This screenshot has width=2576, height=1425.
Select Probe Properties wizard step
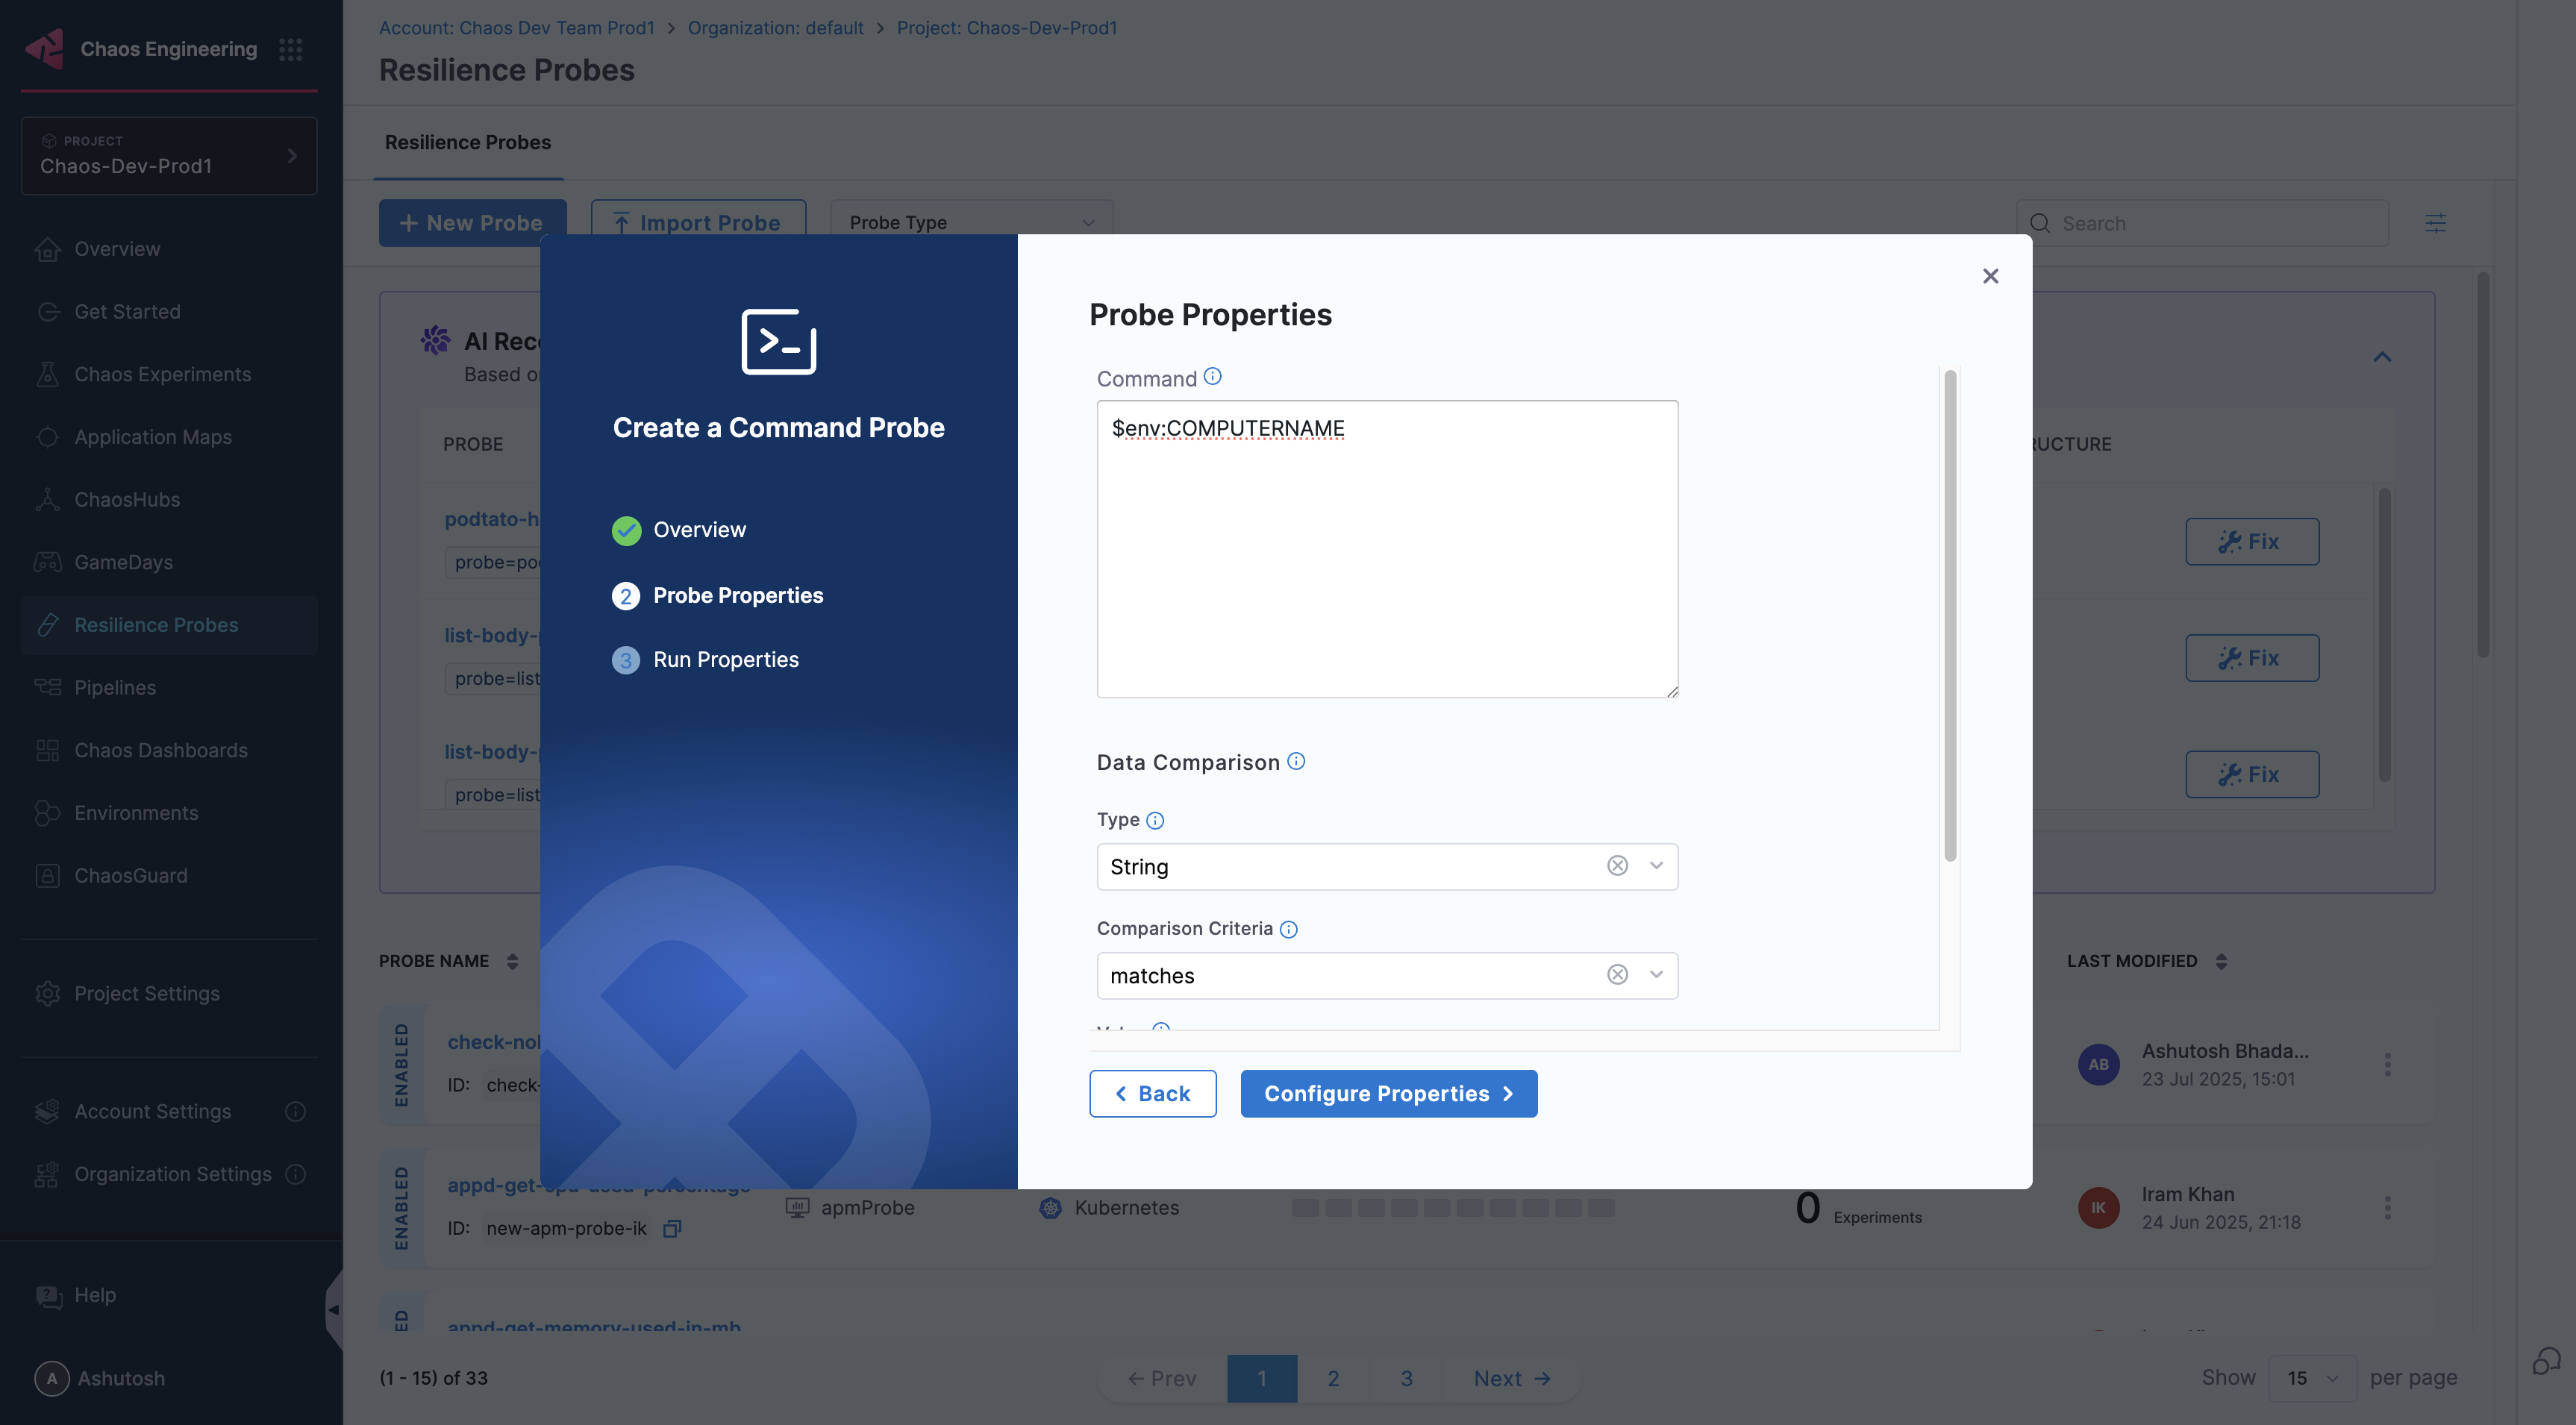tap(737, 595)
